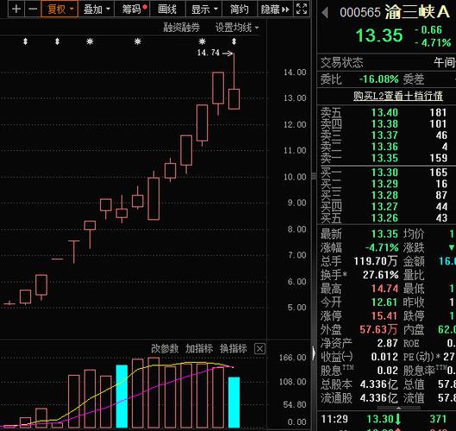
Task: Click 流通股 value 4.336亿
Action: [378, 398]
